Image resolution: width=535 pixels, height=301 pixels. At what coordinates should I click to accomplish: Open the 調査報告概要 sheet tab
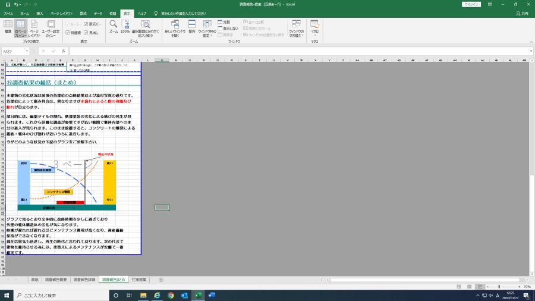tap(56, 280)
